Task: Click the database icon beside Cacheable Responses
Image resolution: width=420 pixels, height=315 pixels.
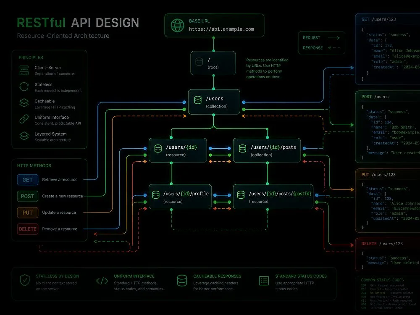Action: [x=182, y=281]
